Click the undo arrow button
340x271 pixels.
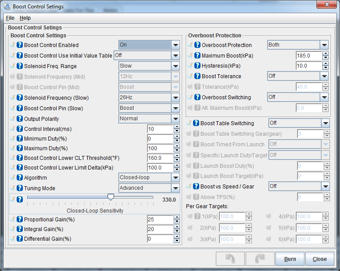coord(230,259)
